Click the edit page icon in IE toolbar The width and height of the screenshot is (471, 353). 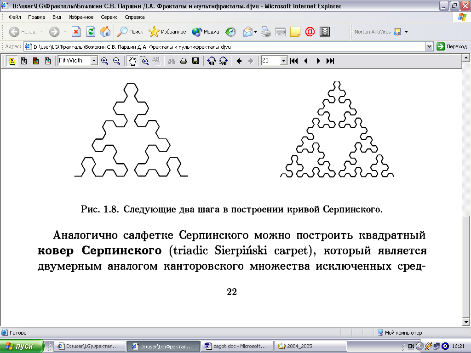click(281, 32)
